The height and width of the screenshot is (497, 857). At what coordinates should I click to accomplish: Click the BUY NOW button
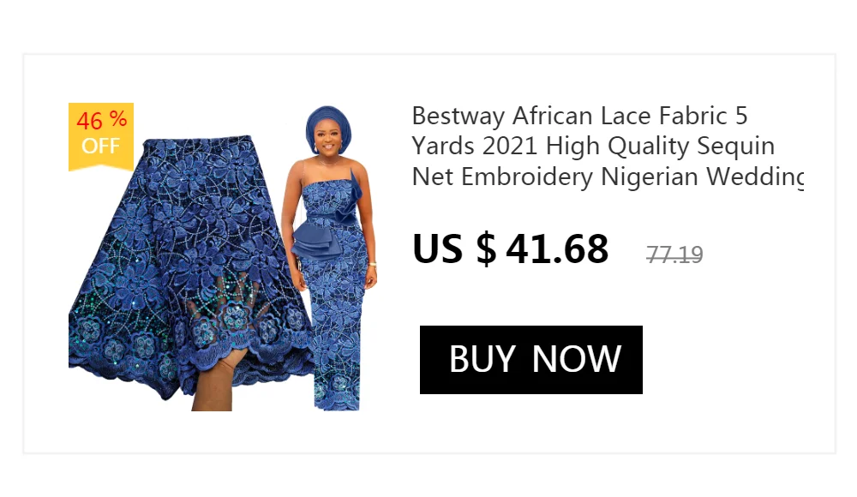530,360
